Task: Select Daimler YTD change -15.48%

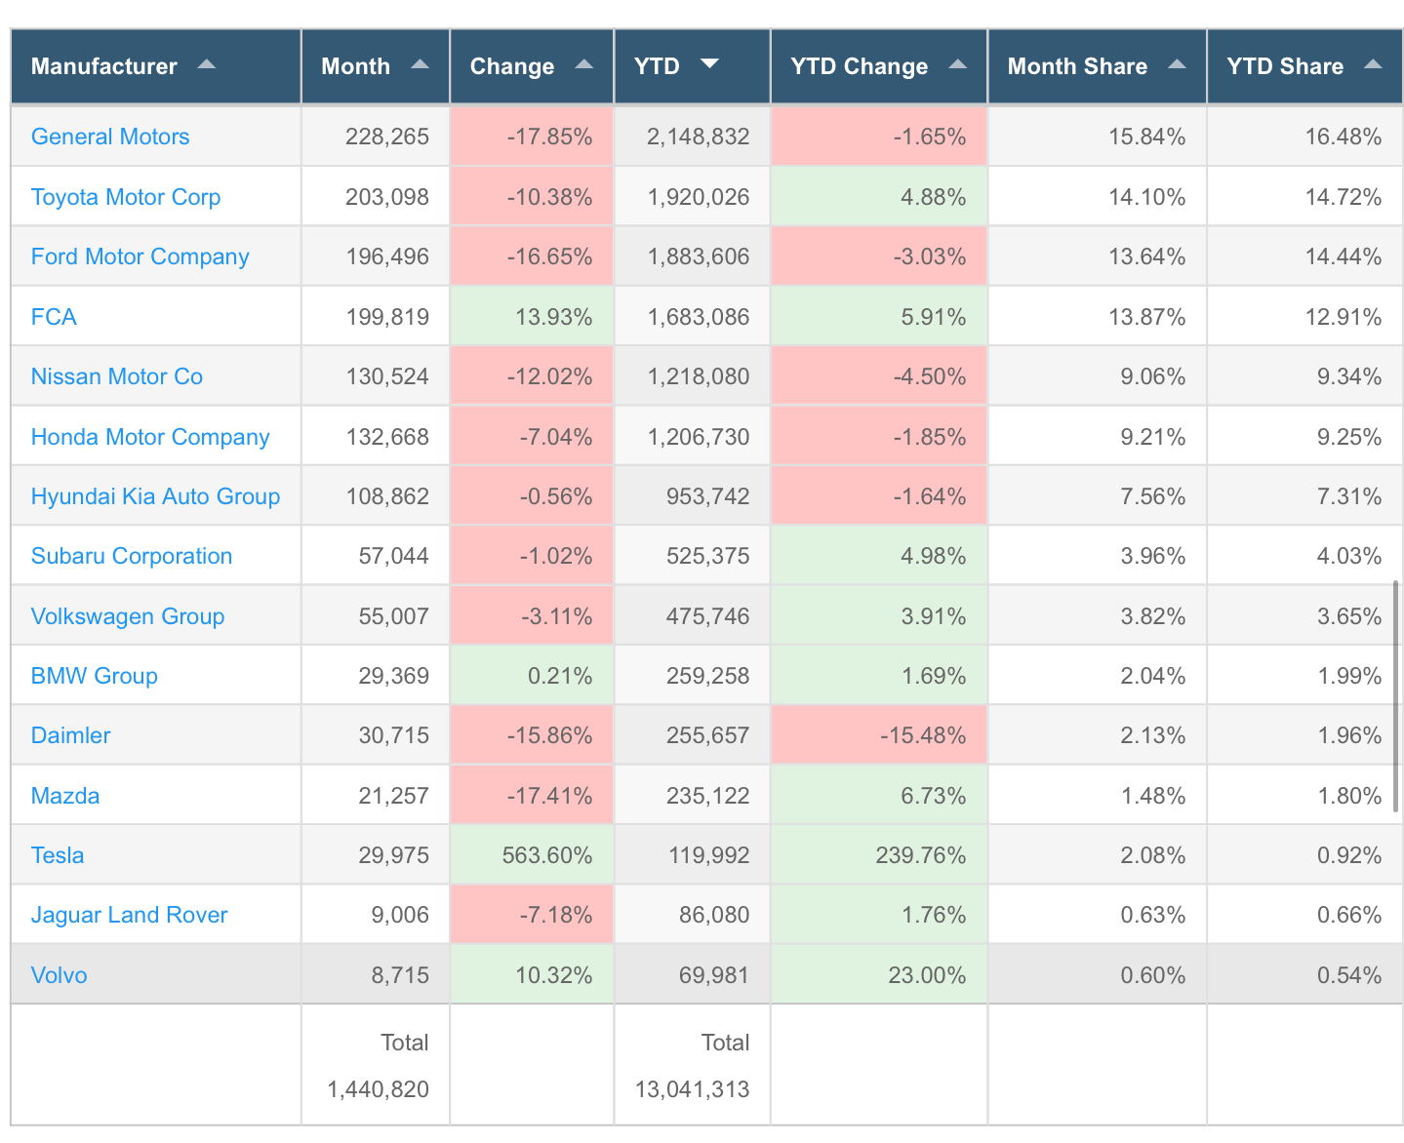Action: coord(923,735)
